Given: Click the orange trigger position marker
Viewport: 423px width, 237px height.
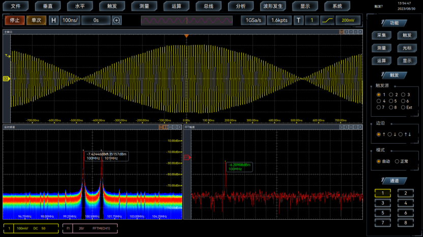Looking at the screenshot, I should point(186,37).
